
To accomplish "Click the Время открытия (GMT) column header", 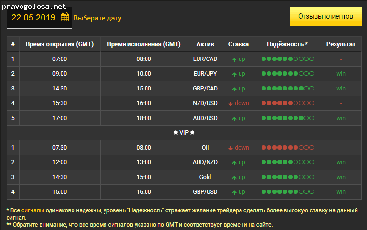I will pyautogui.click(x=60, y=44).
